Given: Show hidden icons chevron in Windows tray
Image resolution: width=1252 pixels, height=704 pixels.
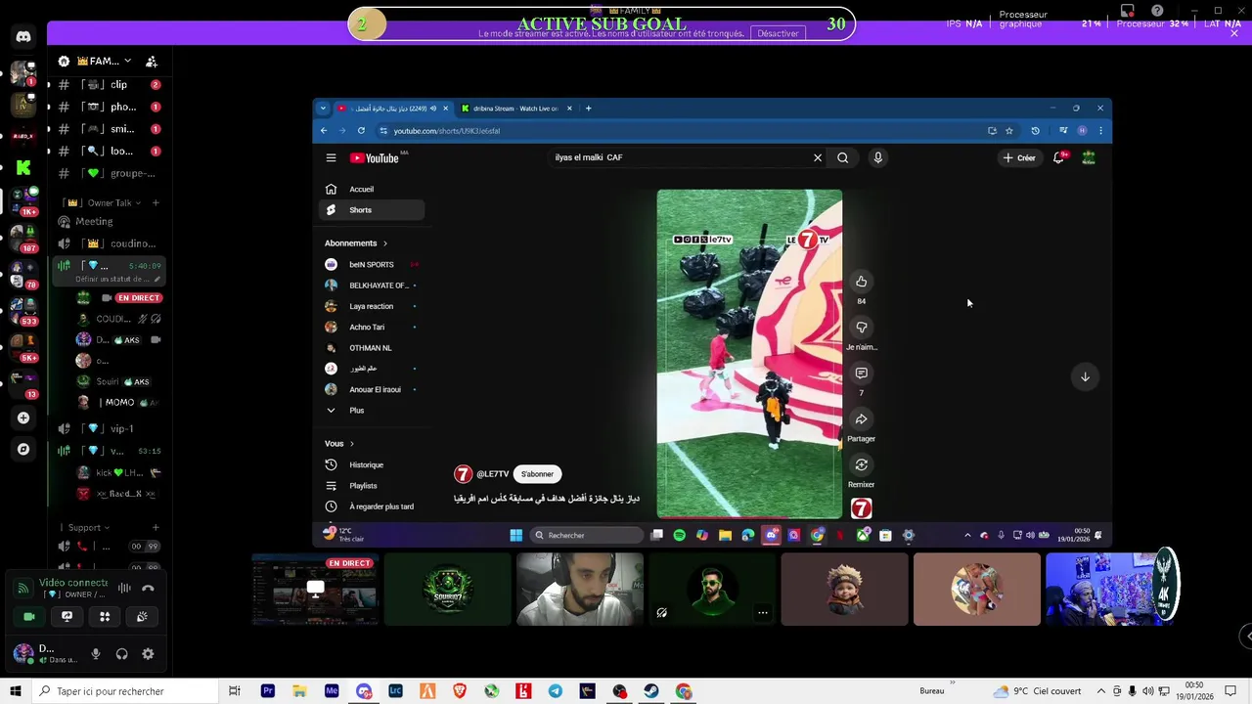Looking at the screenshot, I should pyautogui.click(x=1100, y=691).
